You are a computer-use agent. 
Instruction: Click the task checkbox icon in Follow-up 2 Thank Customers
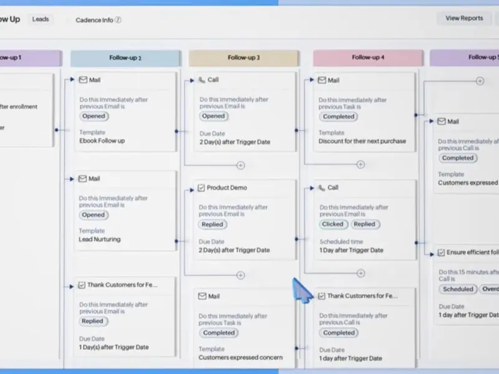82,285
